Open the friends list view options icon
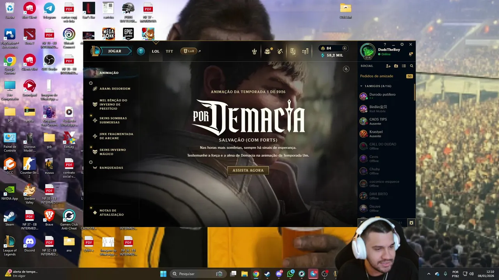499x280 pixels. [x=404, y=66]
